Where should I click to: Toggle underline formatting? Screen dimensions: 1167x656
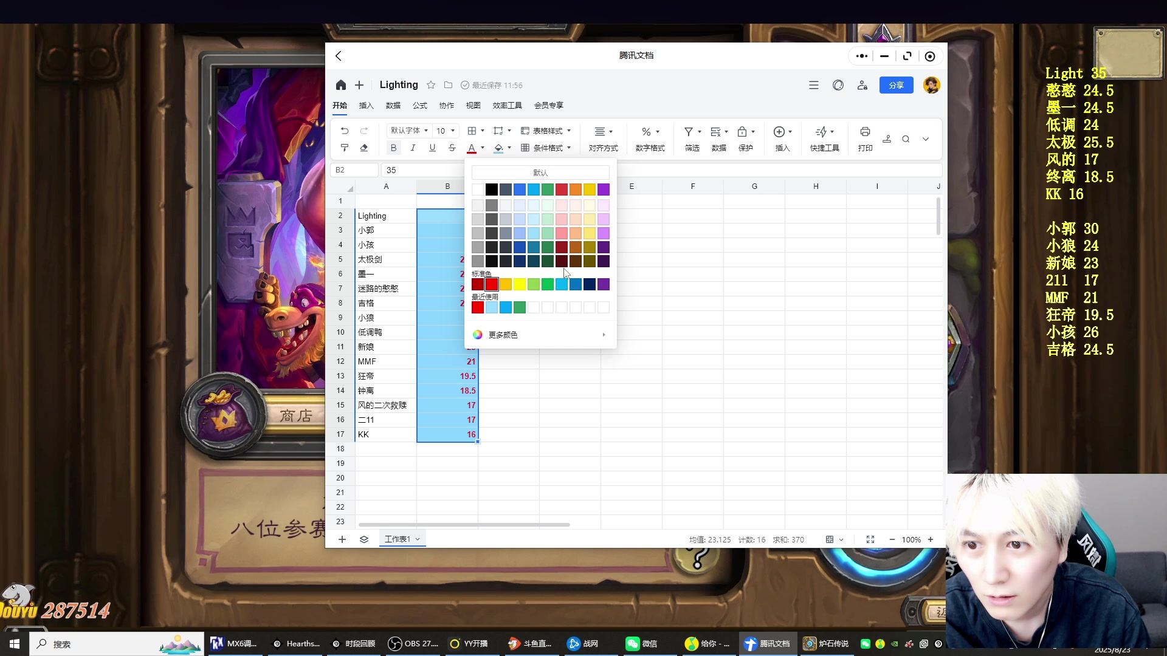pyautogui.click(x=432, y=148)
